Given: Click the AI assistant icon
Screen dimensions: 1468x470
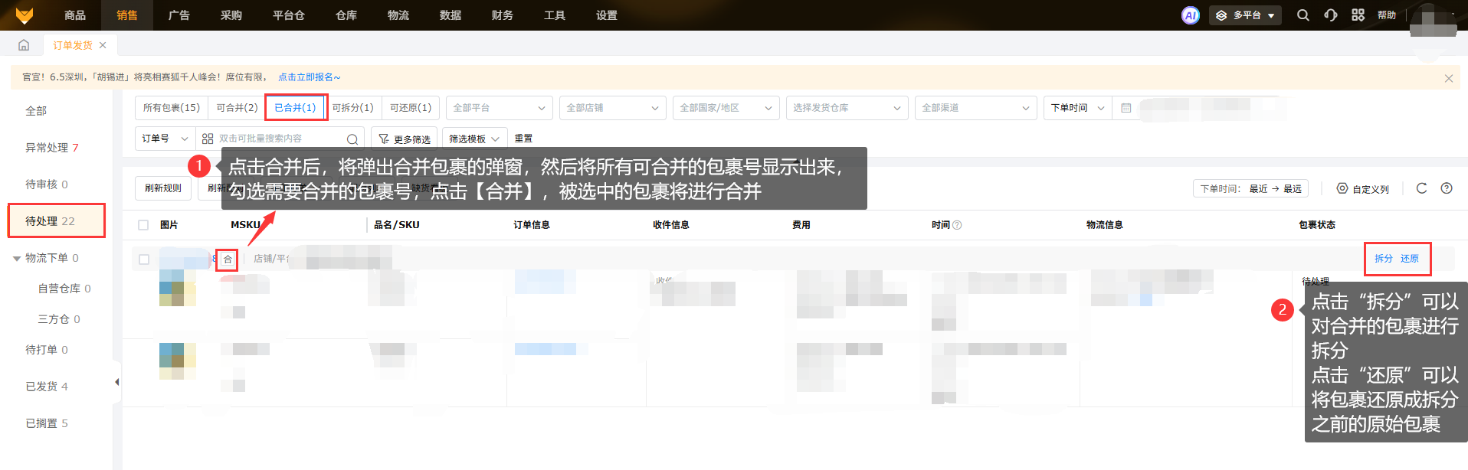Looking at the screenshot, I should [1190, 15].
